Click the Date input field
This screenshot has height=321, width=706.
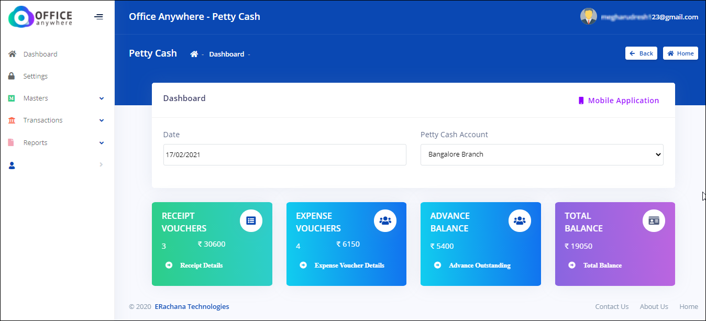pyautogui.click(x=284, y=155)
